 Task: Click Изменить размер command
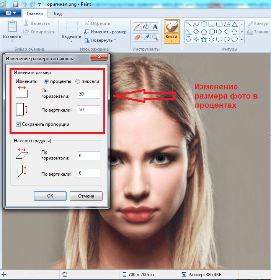coord(105,32)
